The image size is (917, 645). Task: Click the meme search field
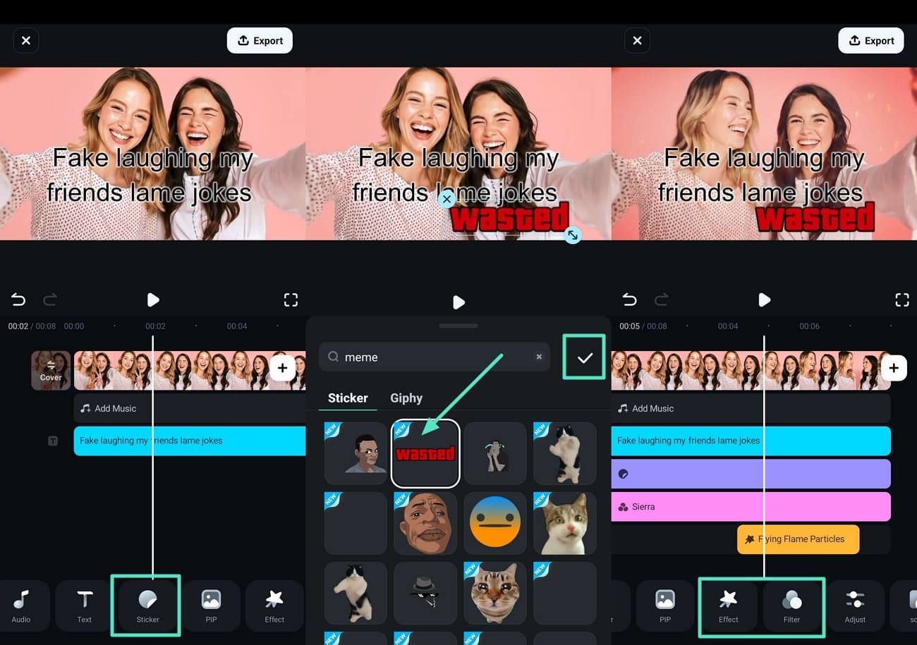point(435,357)
